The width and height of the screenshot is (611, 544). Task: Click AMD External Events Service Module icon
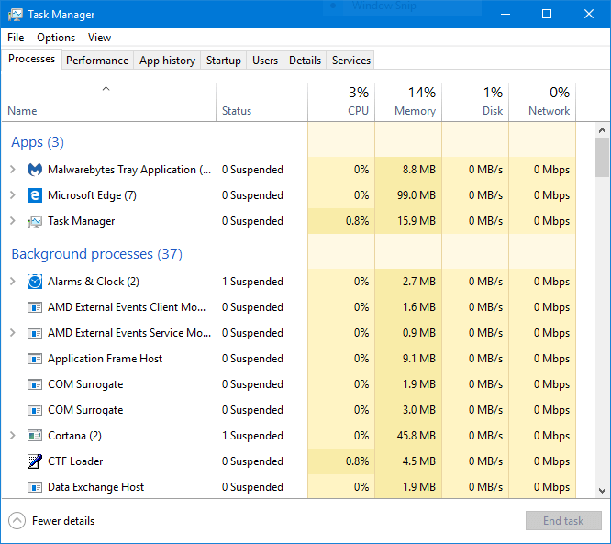(35, 333)
